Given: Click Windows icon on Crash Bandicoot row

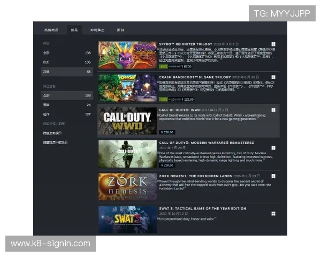Looking at the screenshot, I should [x=273, y=78].
